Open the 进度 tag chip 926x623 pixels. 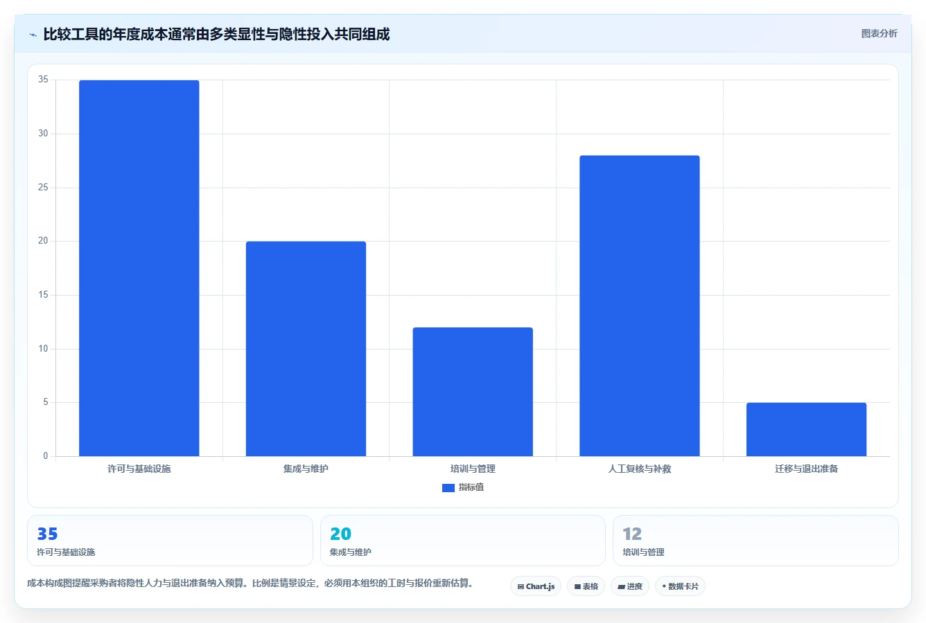630,586
